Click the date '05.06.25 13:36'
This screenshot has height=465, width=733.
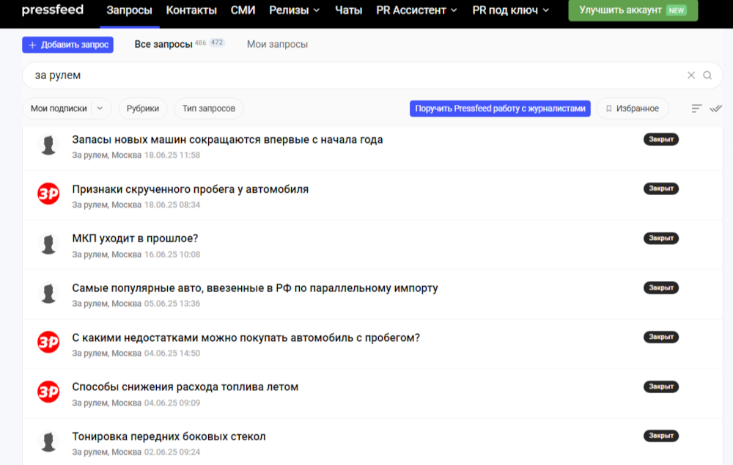(172, 304)
